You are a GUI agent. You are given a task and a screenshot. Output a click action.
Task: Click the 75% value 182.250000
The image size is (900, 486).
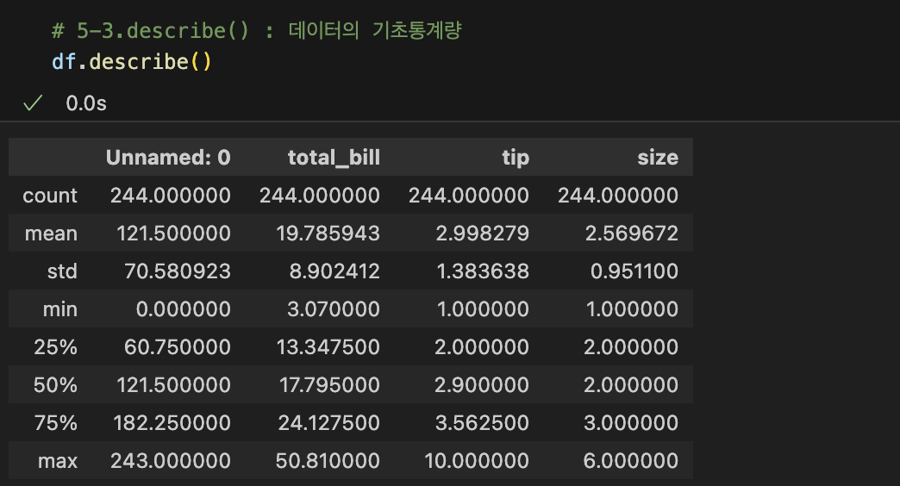click(172, 423)
